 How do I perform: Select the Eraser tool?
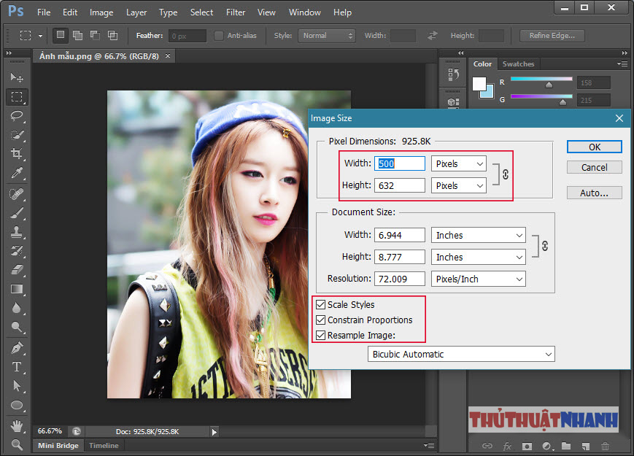click(17, 270)
